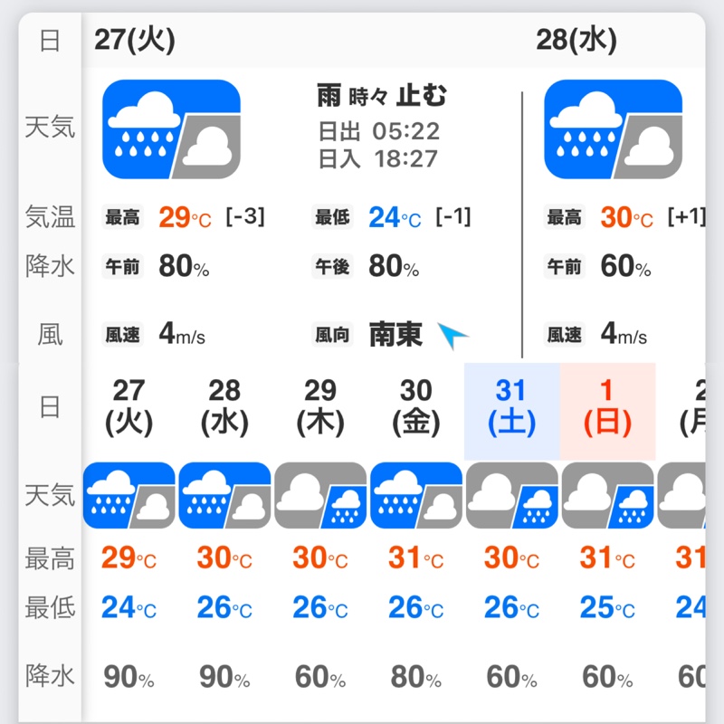
Task: Click the 午後 precipitation badge
Action: pos(332,266)
